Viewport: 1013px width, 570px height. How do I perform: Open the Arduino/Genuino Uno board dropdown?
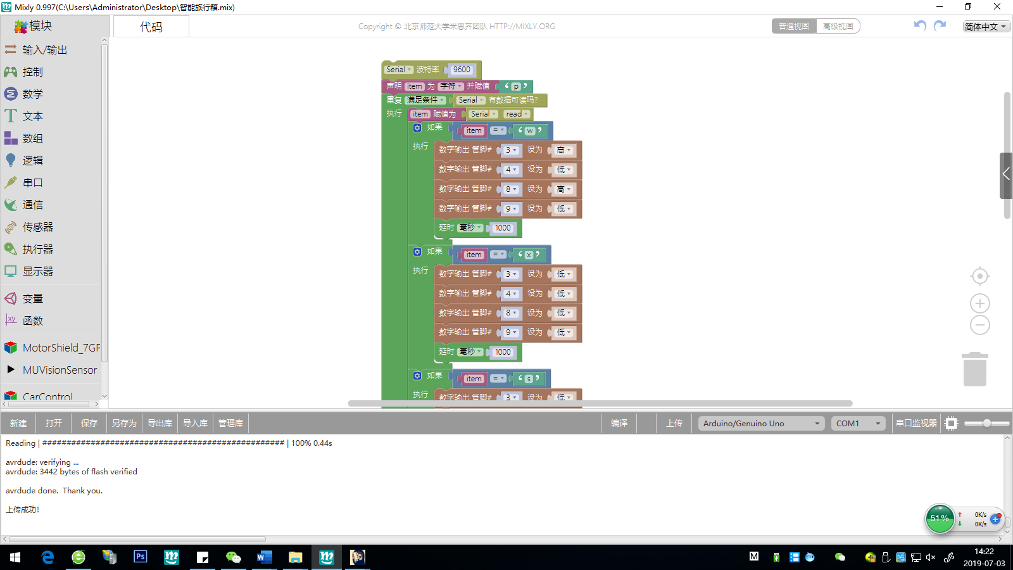coord(761,423)
